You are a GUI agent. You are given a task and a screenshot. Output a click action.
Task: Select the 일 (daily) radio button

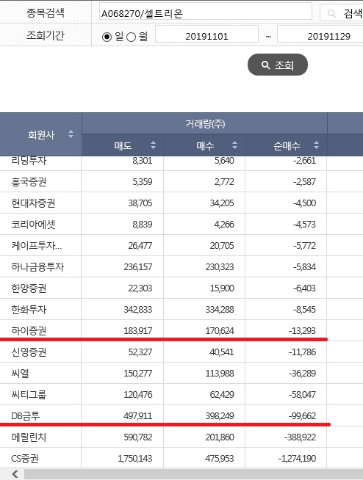point(107,37)
